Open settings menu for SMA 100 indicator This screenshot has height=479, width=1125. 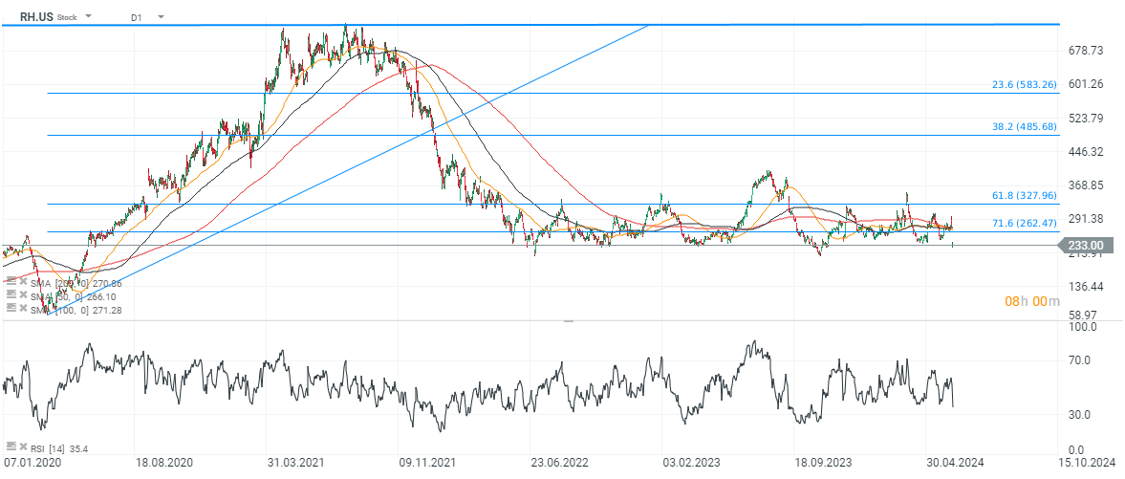[x=11, y=310]
